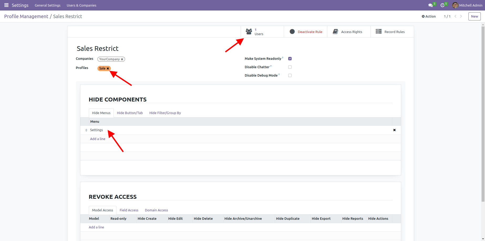Viewport: 485px width, 241px height.
Task: Click the New record button
Action: (x=474, y=16)
